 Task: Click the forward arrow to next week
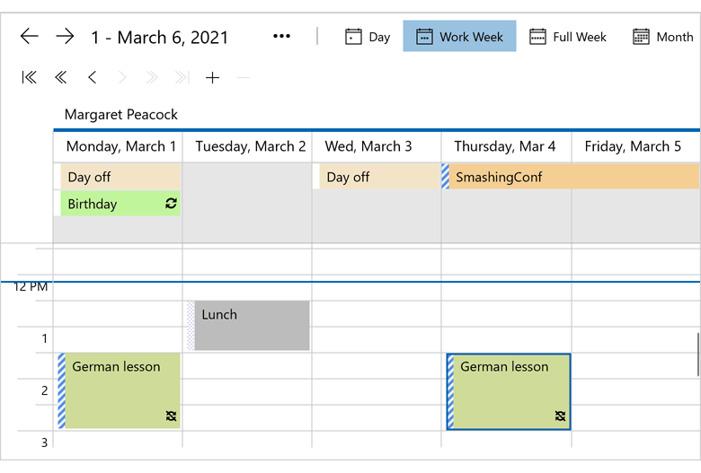pos(65,37)
